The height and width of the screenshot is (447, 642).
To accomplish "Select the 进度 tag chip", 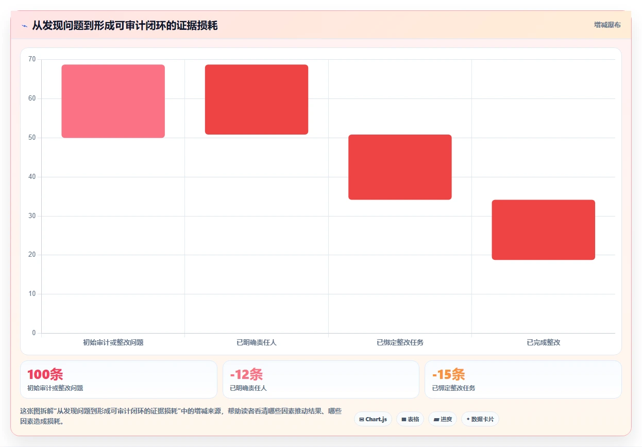I will (x=443, y=419).
